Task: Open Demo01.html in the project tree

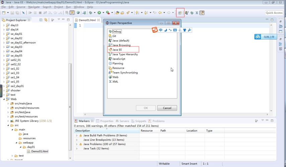Action: point(40,151)
